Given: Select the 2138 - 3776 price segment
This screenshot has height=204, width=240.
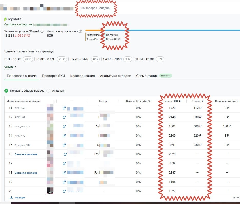Looking at the screenshot, I should click(52, 59).
